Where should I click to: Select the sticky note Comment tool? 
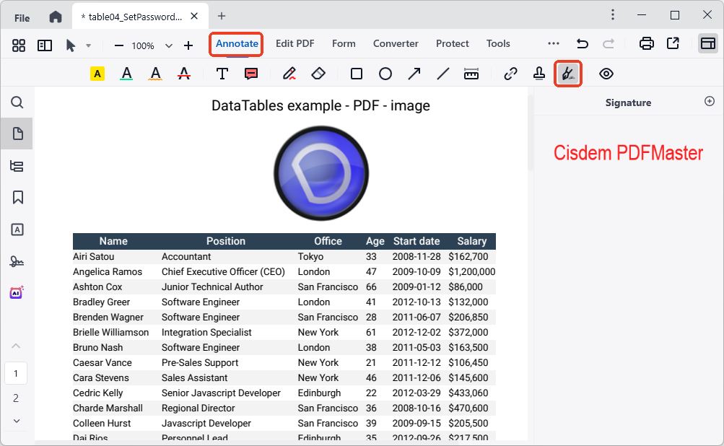click(249, 73)
